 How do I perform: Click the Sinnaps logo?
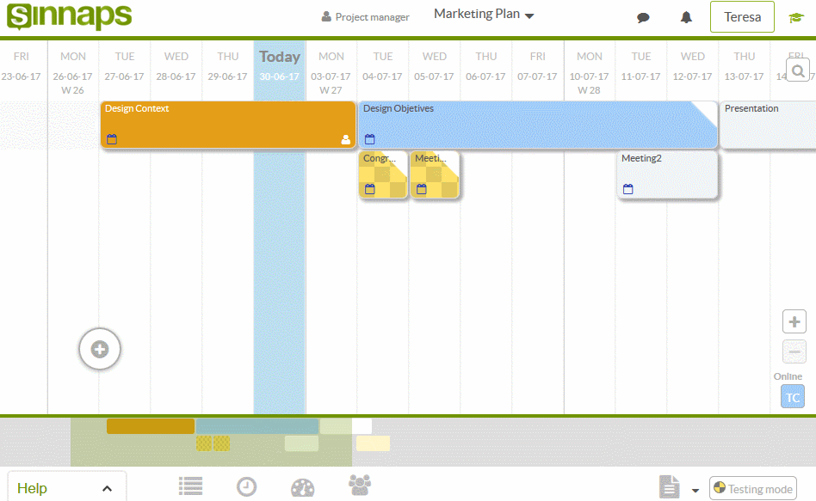point(69,17)
